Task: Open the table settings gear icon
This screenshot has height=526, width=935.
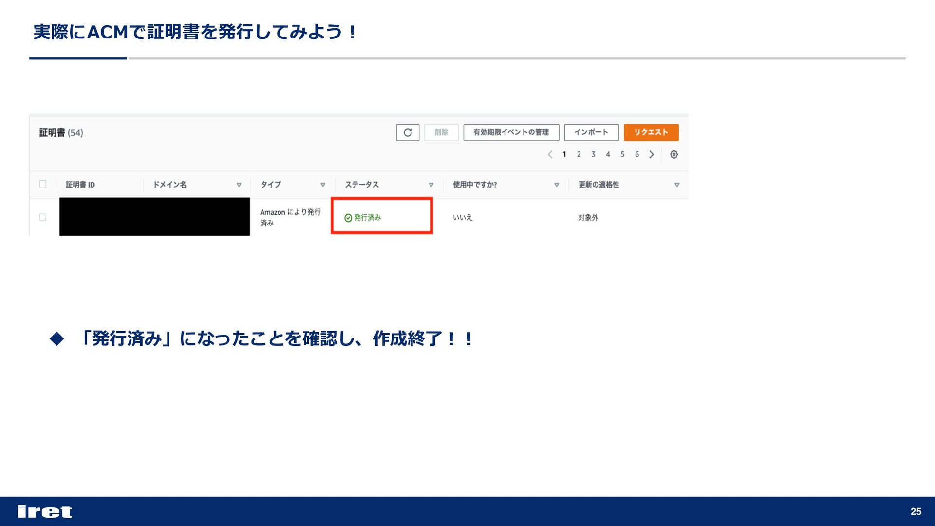Action: (x=674, y=154)
